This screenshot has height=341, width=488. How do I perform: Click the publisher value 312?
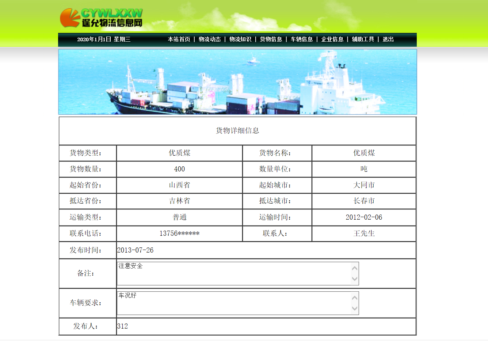pos(122,326)
